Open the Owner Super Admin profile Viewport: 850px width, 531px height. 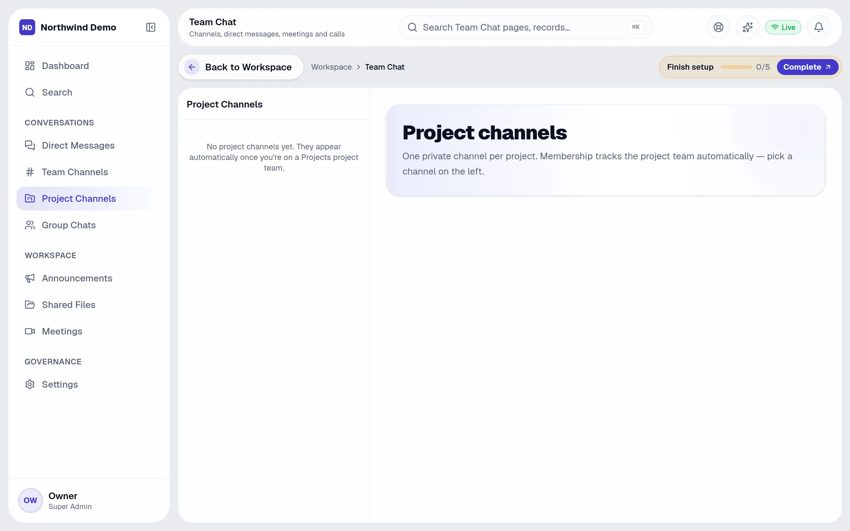[x=89, y=500]
